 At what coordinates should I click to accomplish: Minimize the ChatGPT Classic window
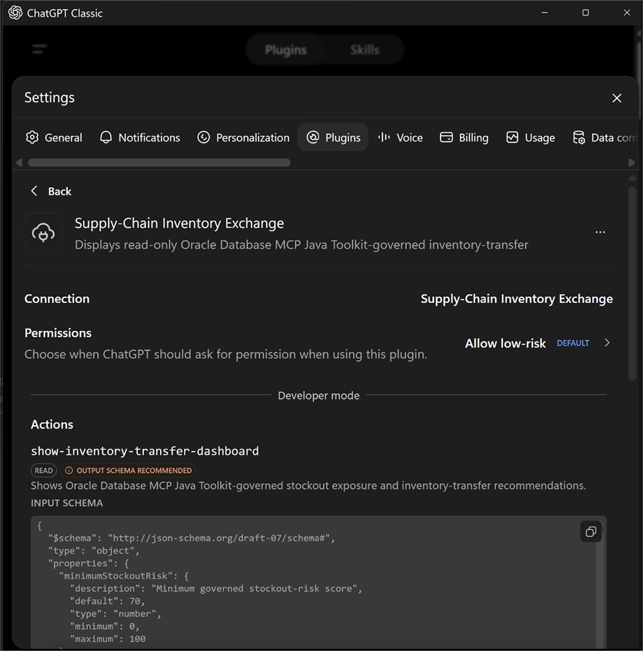(x=545, y=13)
